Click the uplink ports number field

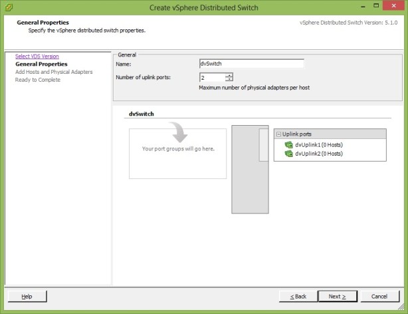click(212, 78)
